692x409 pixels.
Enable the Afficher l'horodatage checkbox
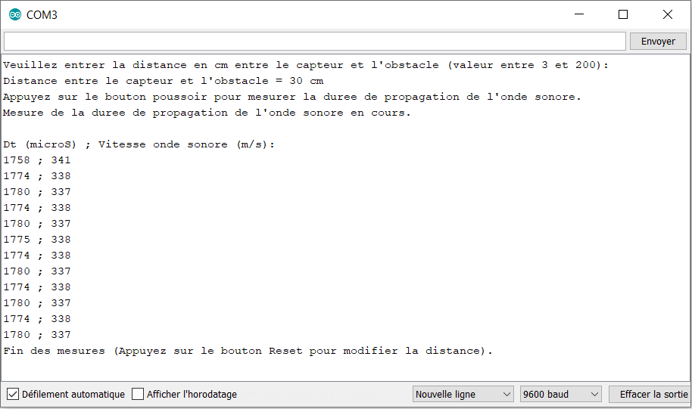point(138,394)
